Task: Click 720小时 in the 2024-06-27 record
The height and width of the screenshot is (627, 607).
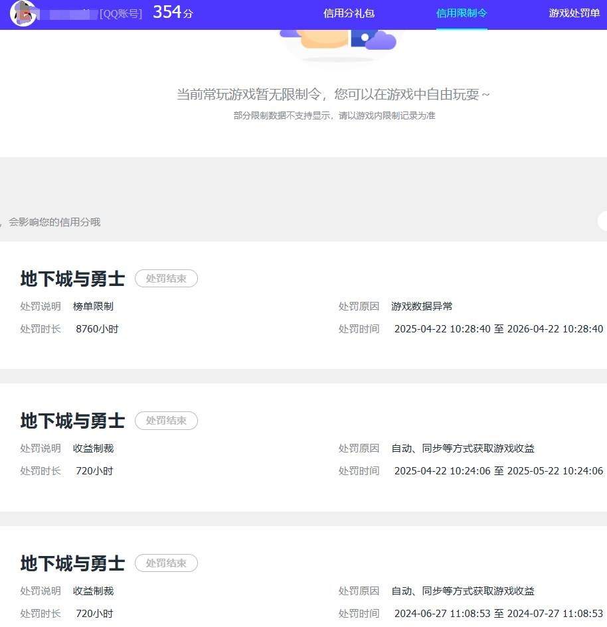Action: click(x=94, y=614)
